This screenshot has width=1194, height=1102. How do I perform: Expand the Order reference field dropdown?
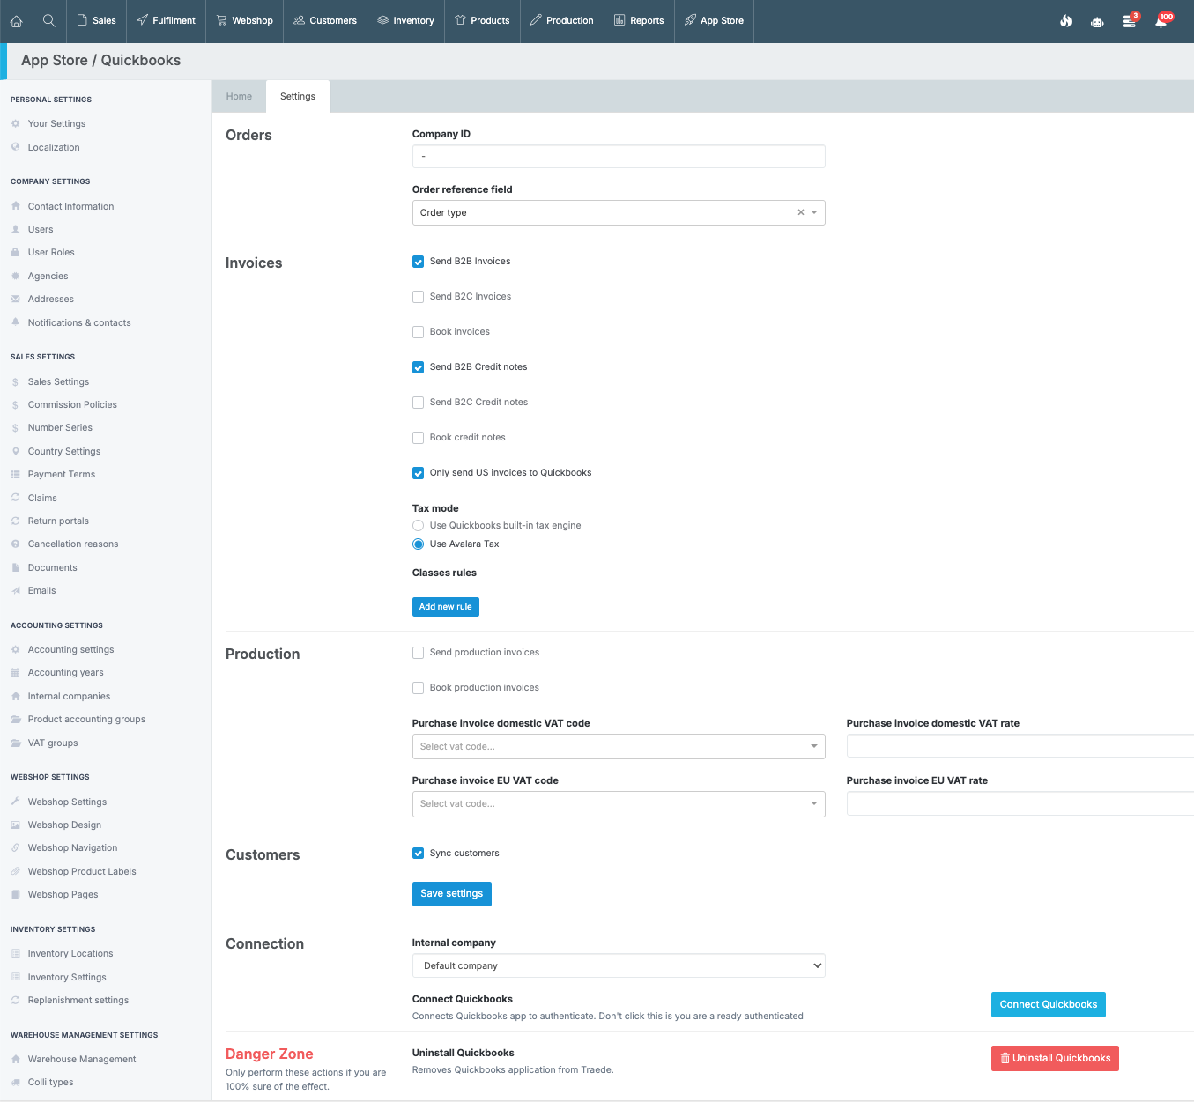point(814,212)
